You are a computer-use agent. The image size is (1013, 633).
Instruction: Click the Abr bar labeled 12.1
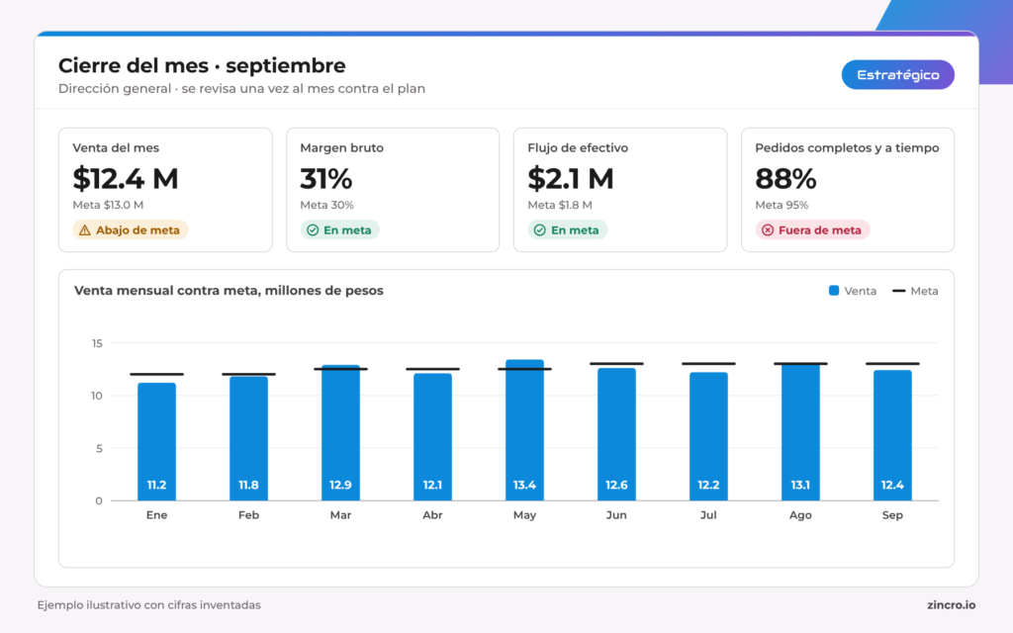point(433,437)
